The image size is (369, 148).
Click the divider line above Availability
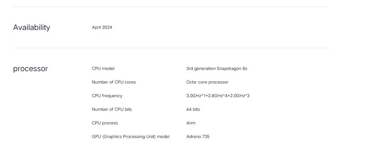(170, 7)
